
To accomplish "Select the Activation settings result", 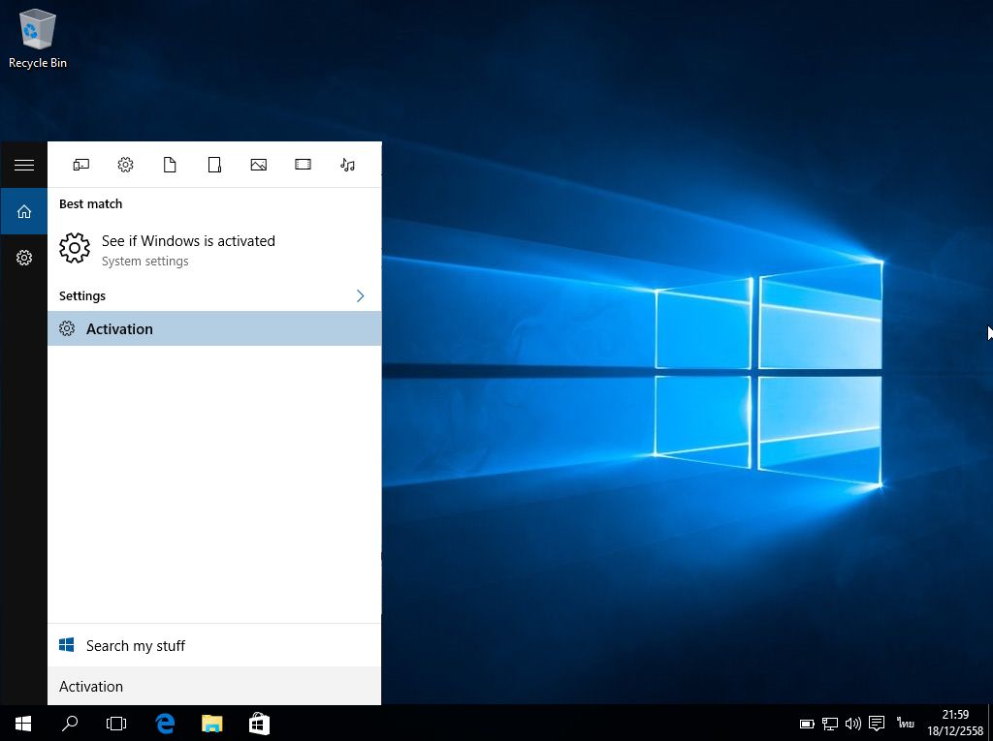I will coord(214,328).
